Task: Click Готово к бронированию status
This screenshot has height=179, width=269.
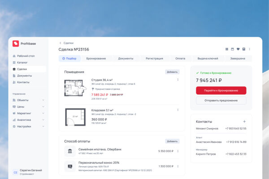Action: [x=214, y=73]
